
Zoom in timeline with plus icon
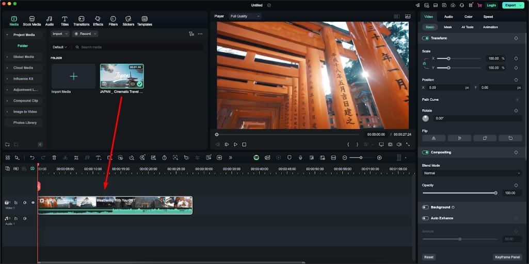379,157
